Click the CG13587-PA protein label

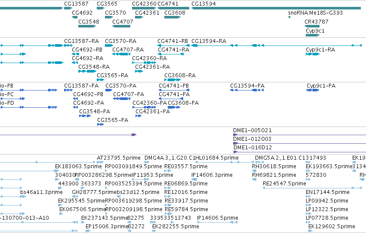[81, 86]
